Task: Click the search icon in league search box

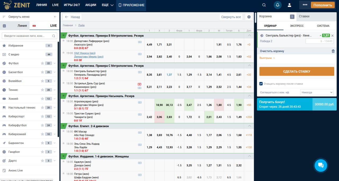Action: pos(53,36)
